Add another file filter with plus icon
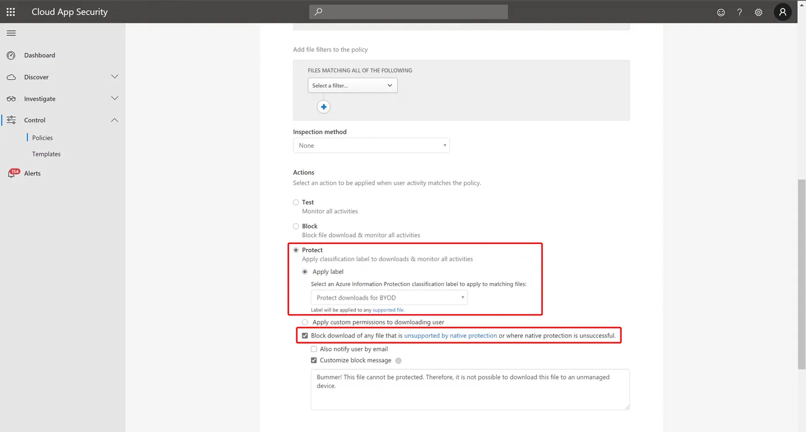The height and width of the screenshot is (432, 806). coord(324,106)
